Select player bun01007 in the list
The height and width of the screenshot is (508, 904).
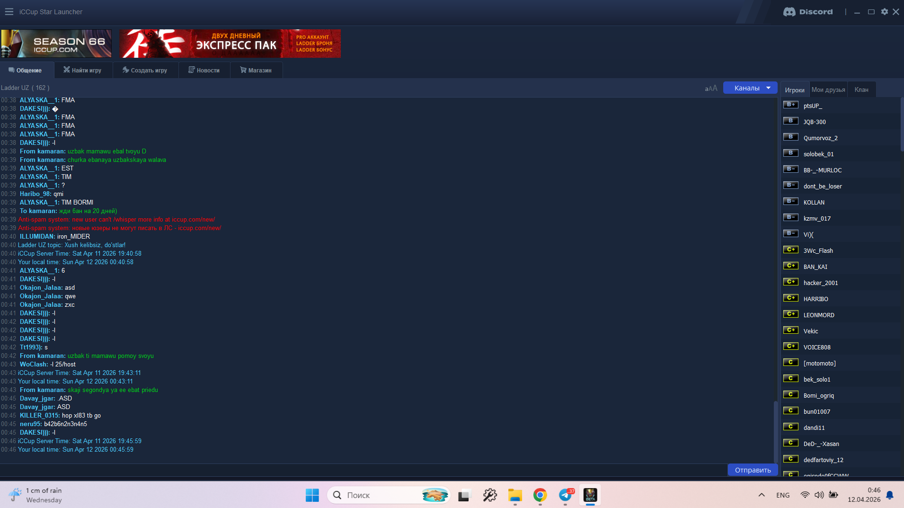(x=817, y=412)
